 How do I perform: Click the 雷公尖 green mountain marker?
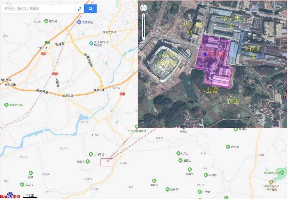(x=46, y=21)
